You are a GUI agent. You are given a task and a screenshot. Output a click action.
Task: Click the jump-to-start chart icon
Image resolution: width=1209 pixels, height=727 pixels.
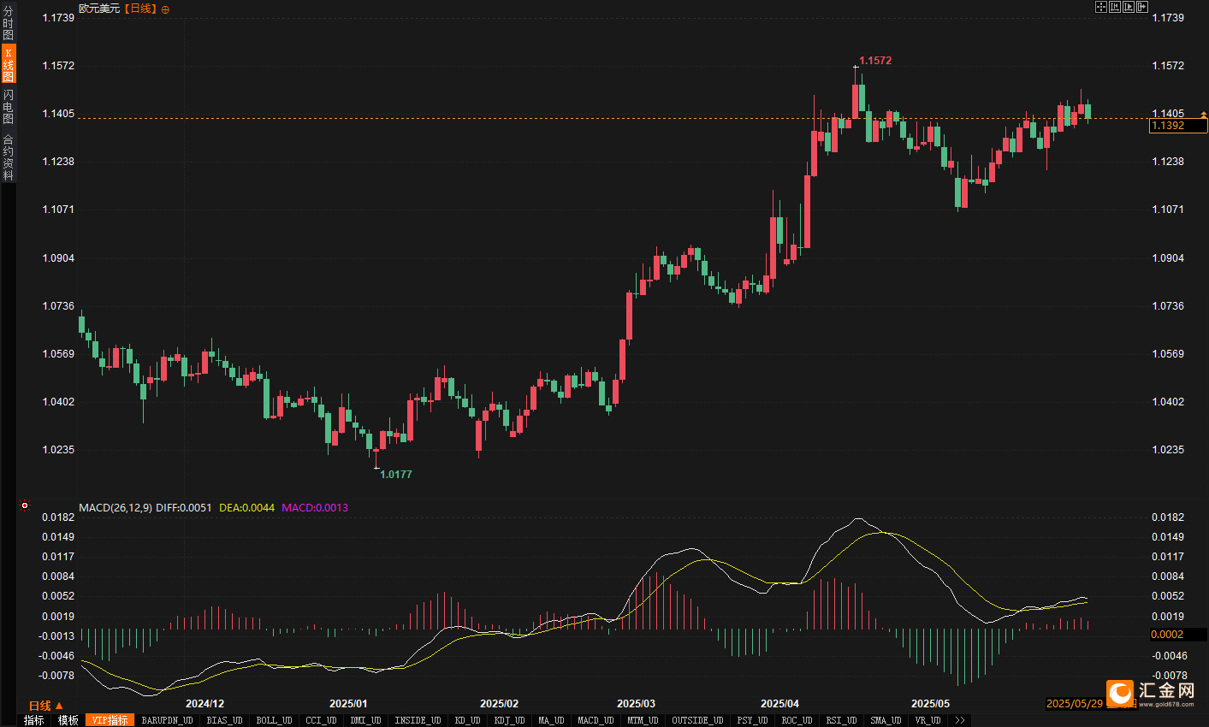1115,7
